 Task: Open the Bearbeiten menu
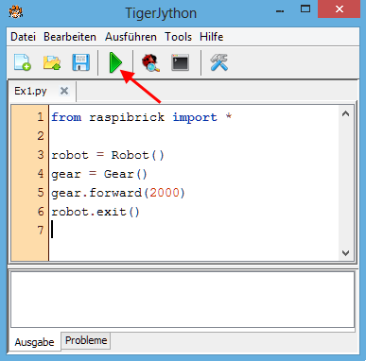70,37
